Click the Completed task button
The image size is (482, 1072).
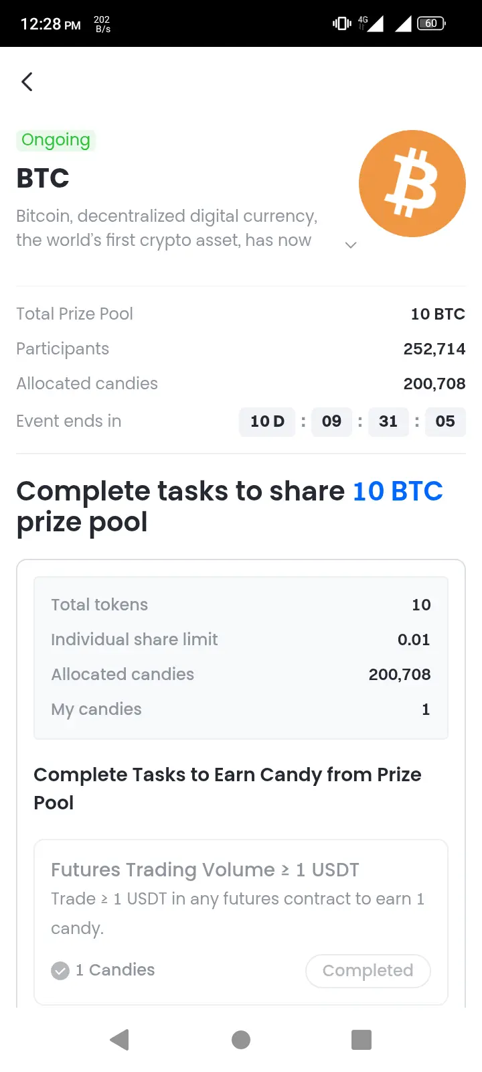pyautogui.click(x=368, y=970)
